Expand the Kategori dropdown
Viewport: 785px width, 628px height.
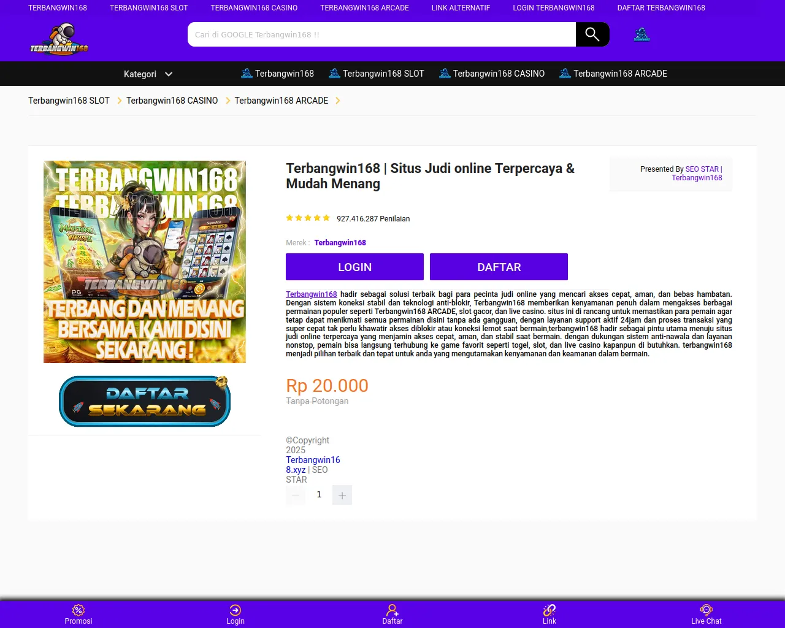148,74
